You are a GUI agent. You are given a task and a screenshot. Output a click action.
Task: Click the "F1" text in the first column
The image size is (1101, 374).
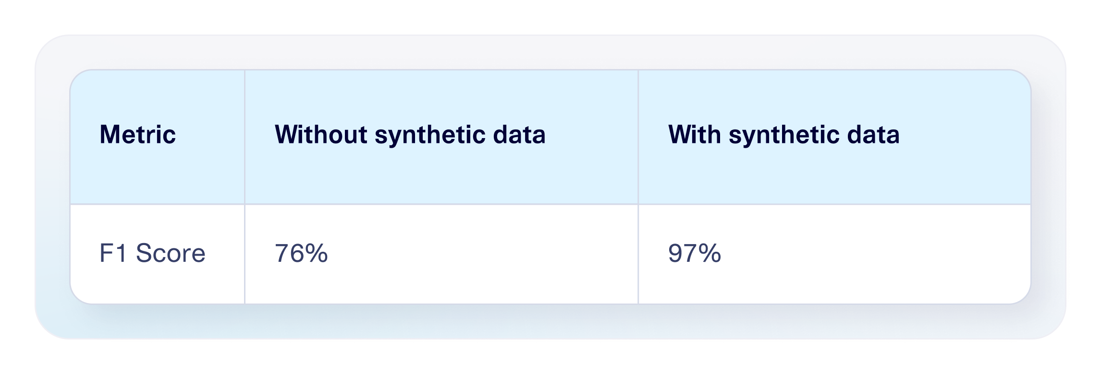tap(112, 253)
